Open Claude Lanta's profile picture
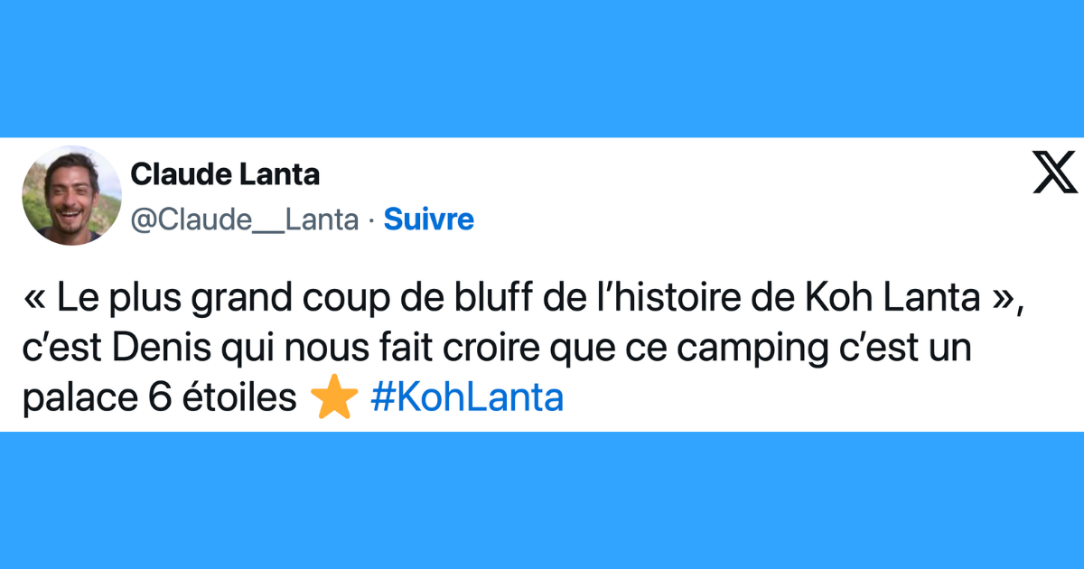This screenshot has height=569, width=1084. [71, 195]
